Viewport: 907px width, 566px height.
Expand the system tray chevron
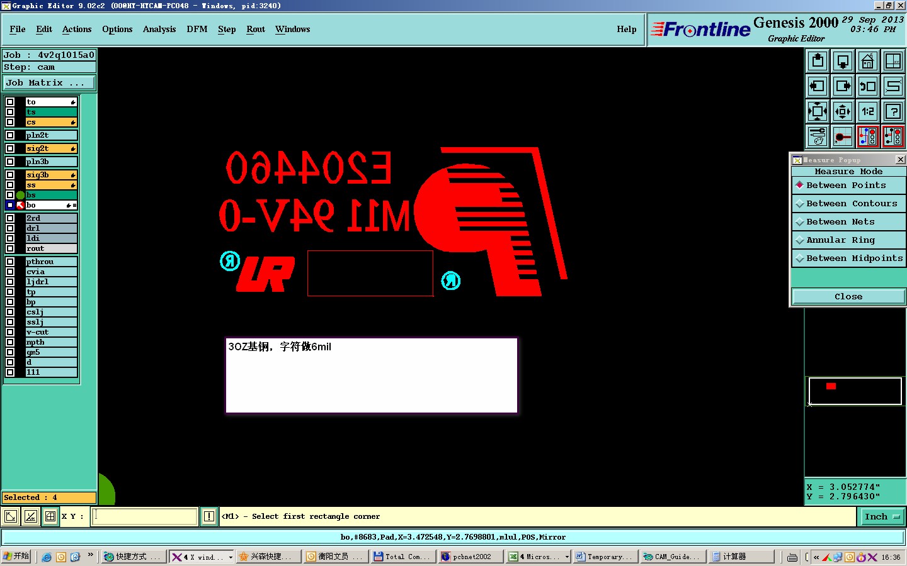point(816,557)
